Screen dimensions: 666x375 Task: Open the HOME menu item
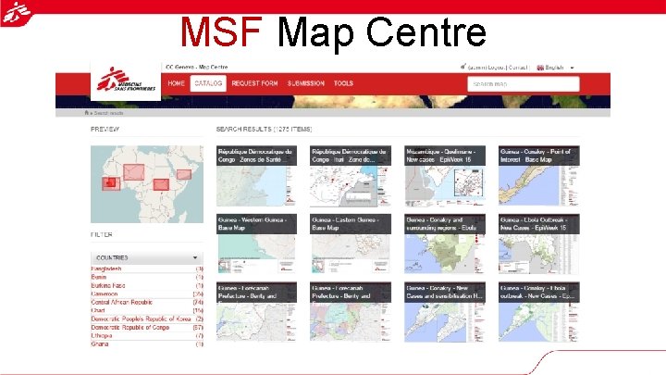point(176,83)
